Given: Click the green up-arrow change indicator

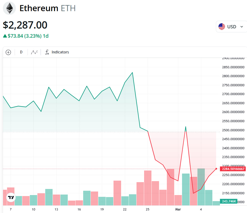Looking at the screenshot, I should (4, 36).
